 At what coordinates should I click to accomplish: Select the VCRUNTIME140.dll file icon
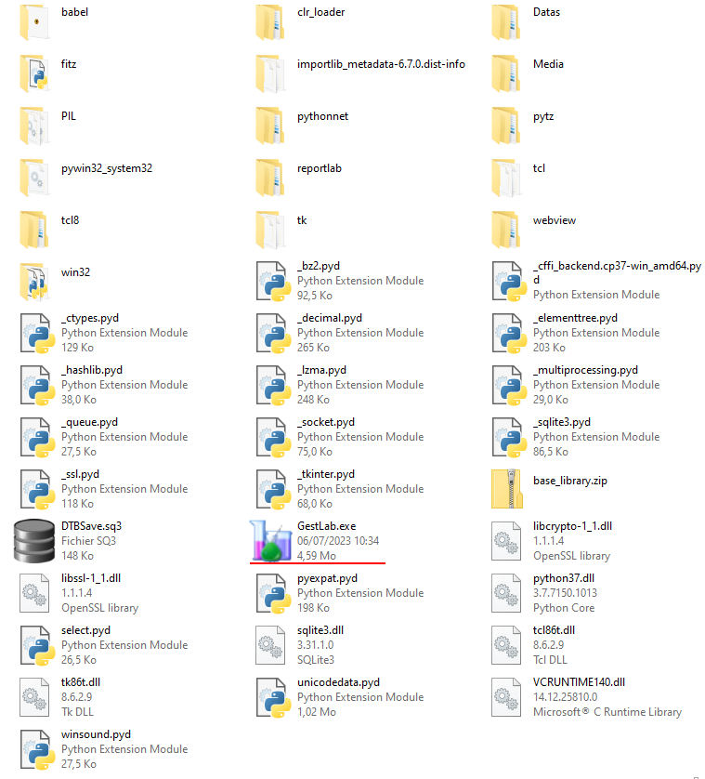507,697
